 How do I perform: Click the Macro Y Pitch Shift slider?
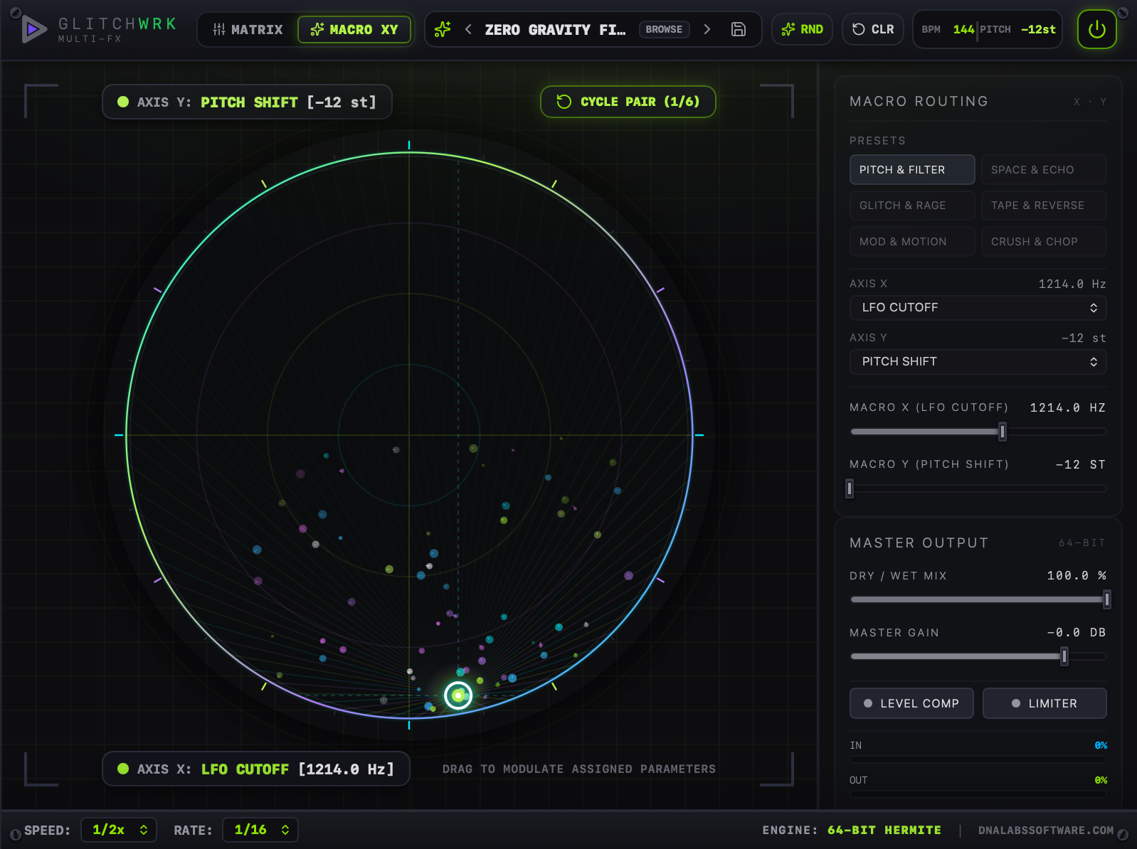tap(978, 488)
